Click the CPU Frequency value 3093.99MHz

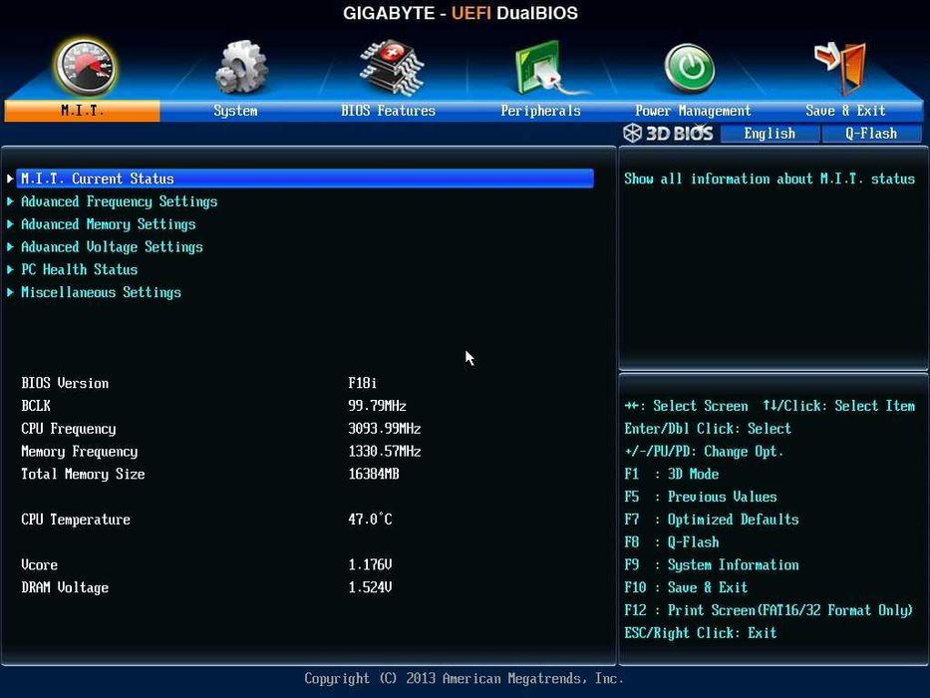tap(385, 429)
